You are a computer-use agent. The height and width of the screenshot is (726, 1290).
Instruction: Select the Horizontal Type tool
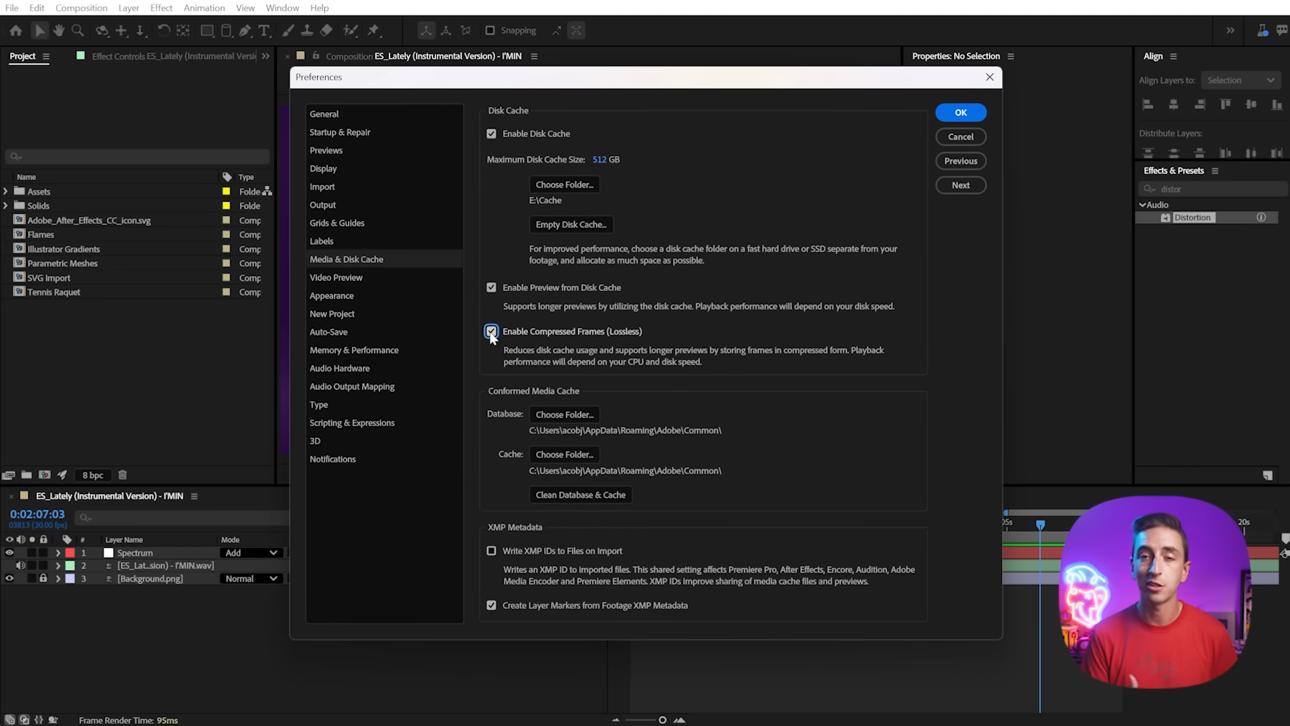click(264, 30)
